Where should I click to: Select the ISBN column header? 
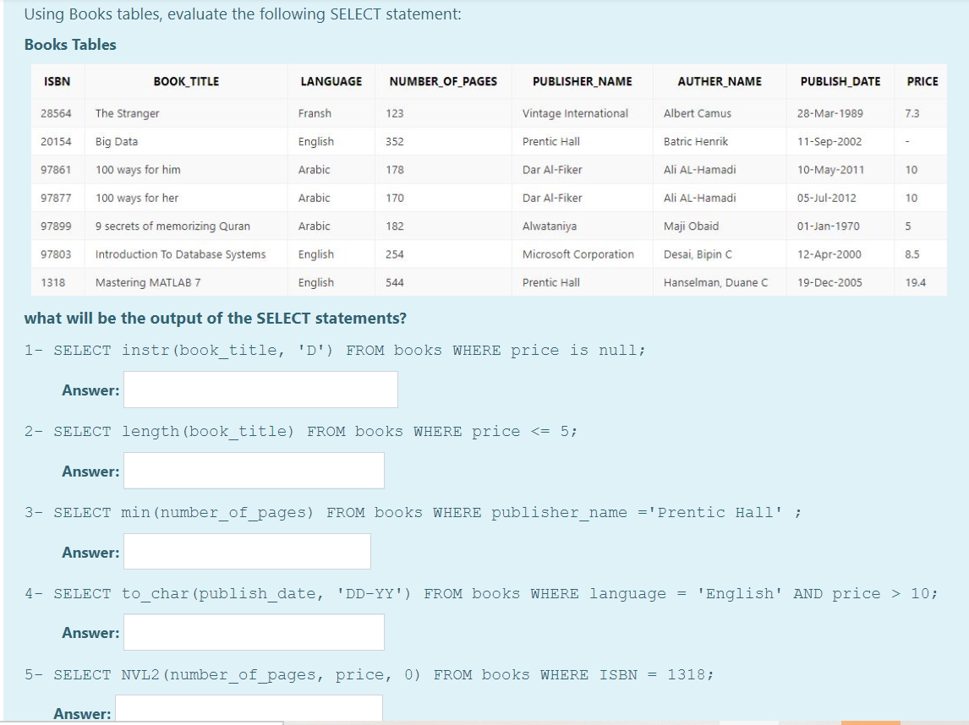(57, 81)
